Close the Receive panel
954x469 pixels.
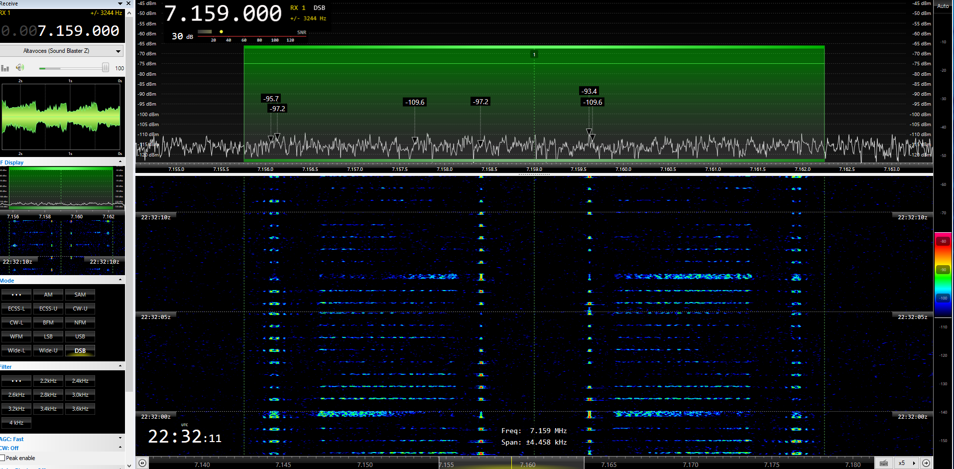pos(128,3)
